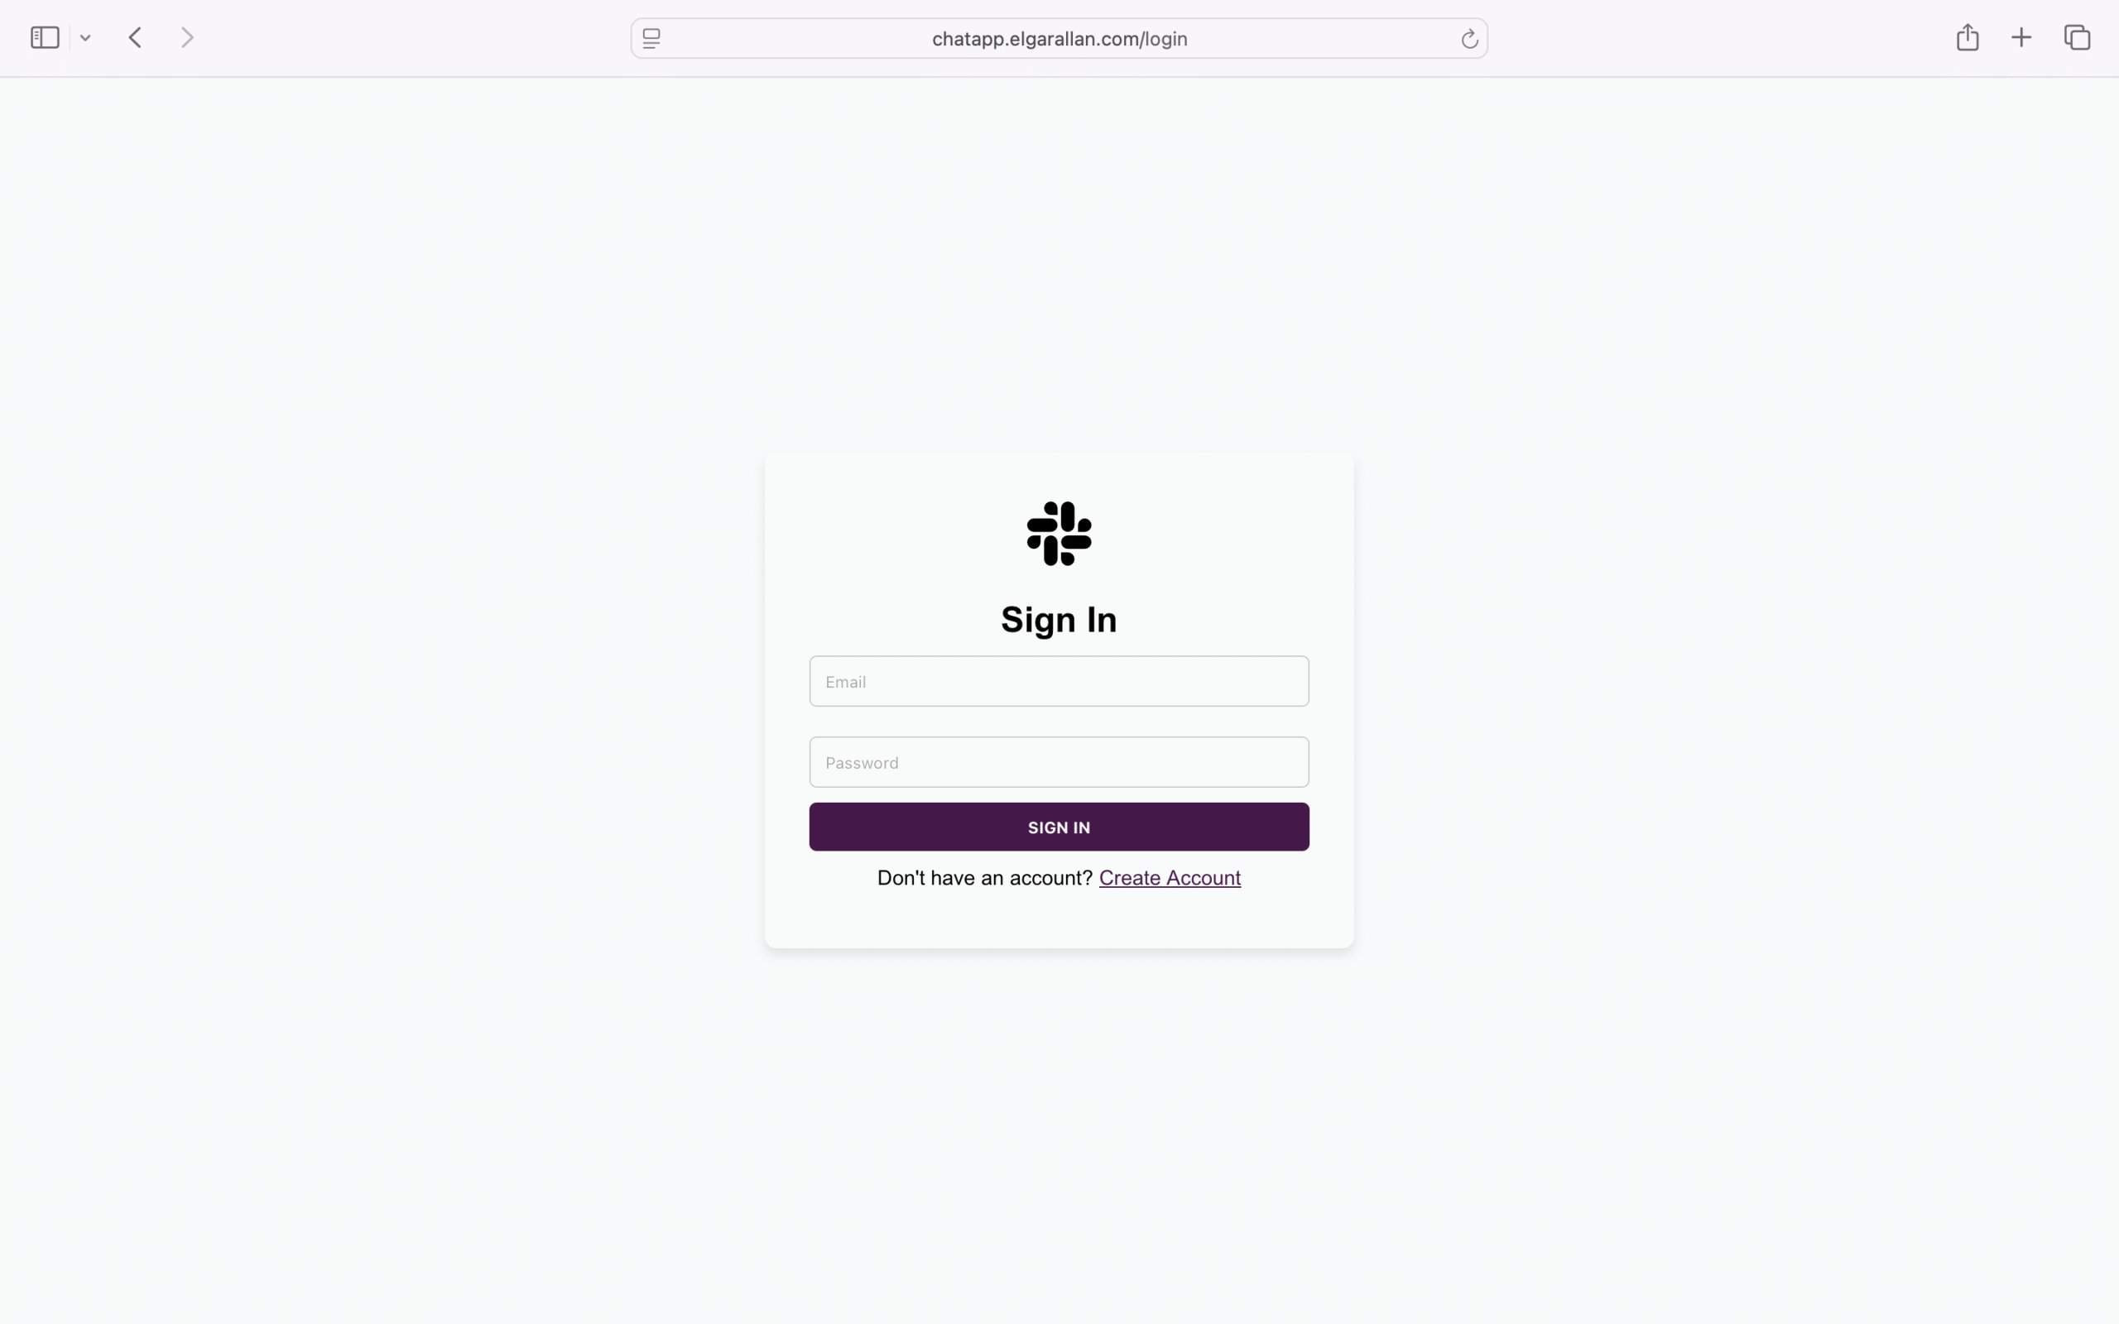
Task: Reload the chatapp login page
Action: pos(1469,39)
